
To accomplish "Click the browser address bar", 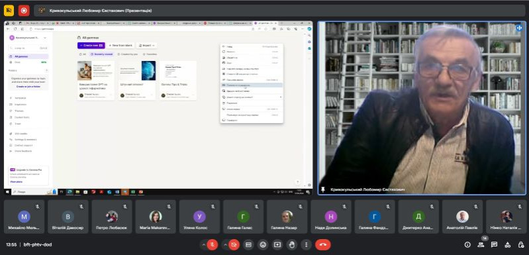I will pos(138,29).
